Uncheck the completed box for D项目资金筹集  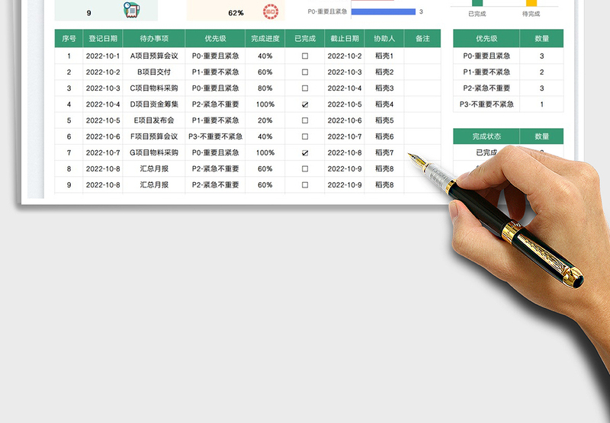[305, 104]
